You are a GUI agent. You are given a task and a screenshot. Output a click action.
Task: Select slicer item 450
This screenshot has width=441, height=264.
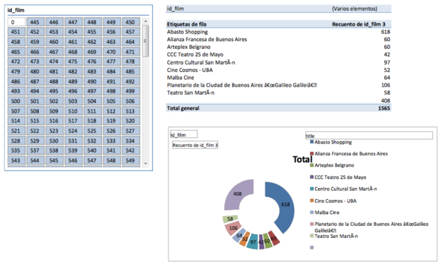pos(130,22)
